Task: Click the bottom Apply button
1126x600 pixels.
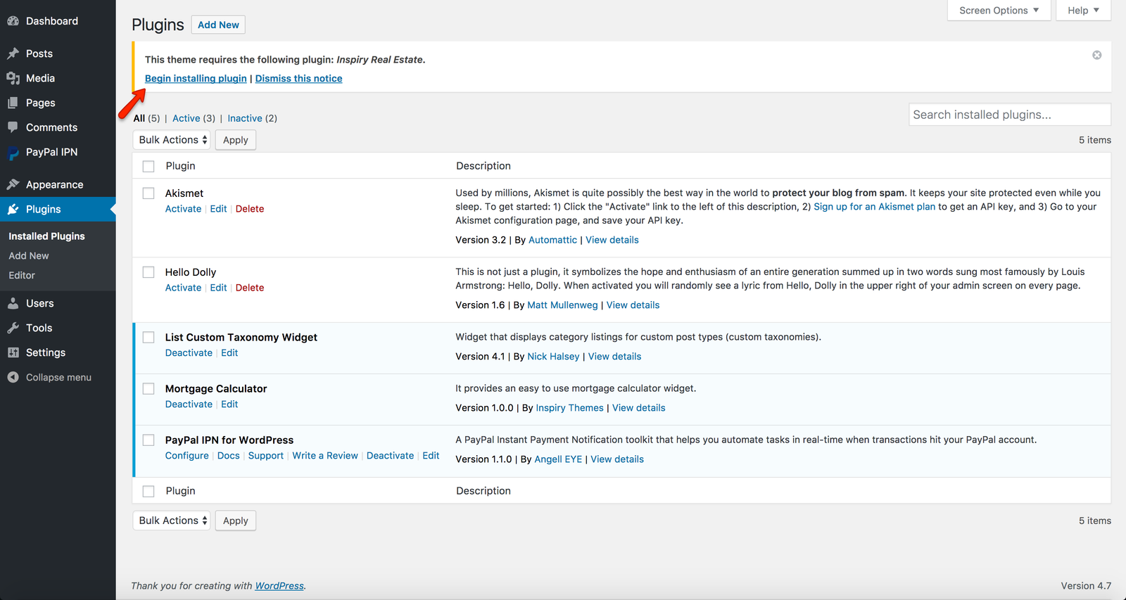Action: [236, 521]
